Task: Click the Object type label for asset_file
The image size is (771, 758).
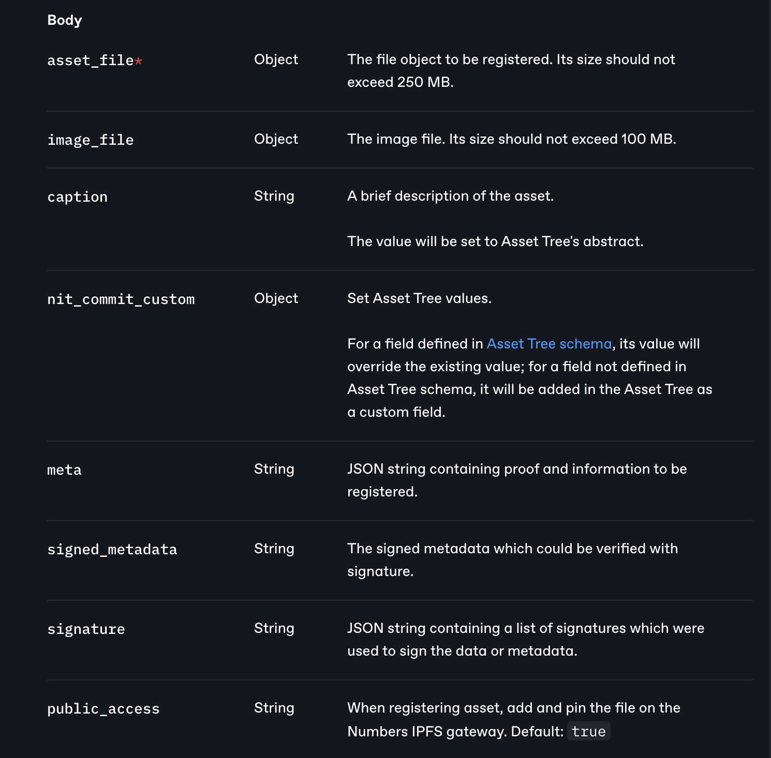Action: pyautogui.click(x=276, y=59)
